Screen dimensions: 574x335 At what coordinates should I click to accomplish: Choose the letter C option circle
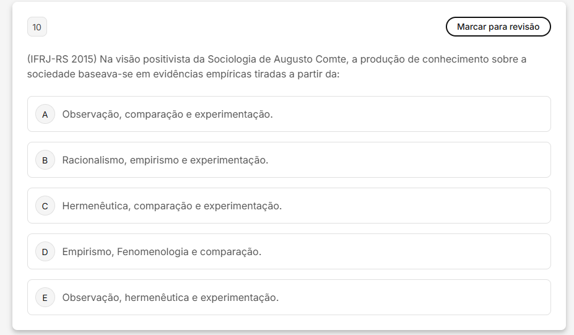(x=45, y=206)
